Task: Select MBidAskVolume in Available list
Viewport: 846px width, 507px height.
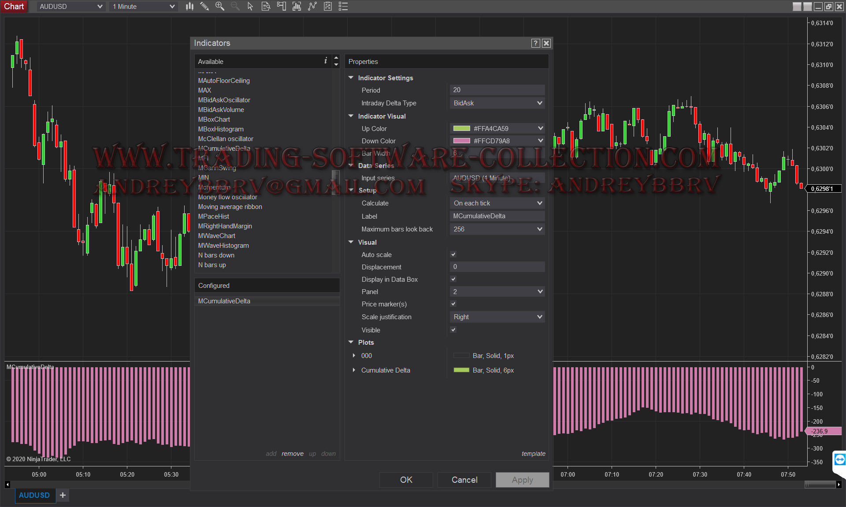Action: [x=221, y=110]
